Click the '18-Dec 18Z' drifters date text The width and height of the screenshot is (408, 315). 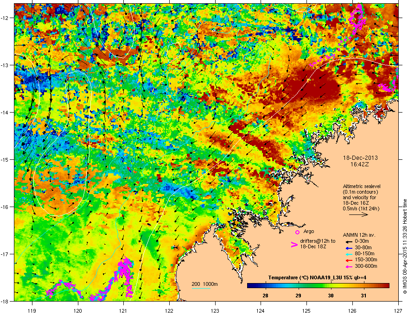pyautogui.click(x=313, y=246)
